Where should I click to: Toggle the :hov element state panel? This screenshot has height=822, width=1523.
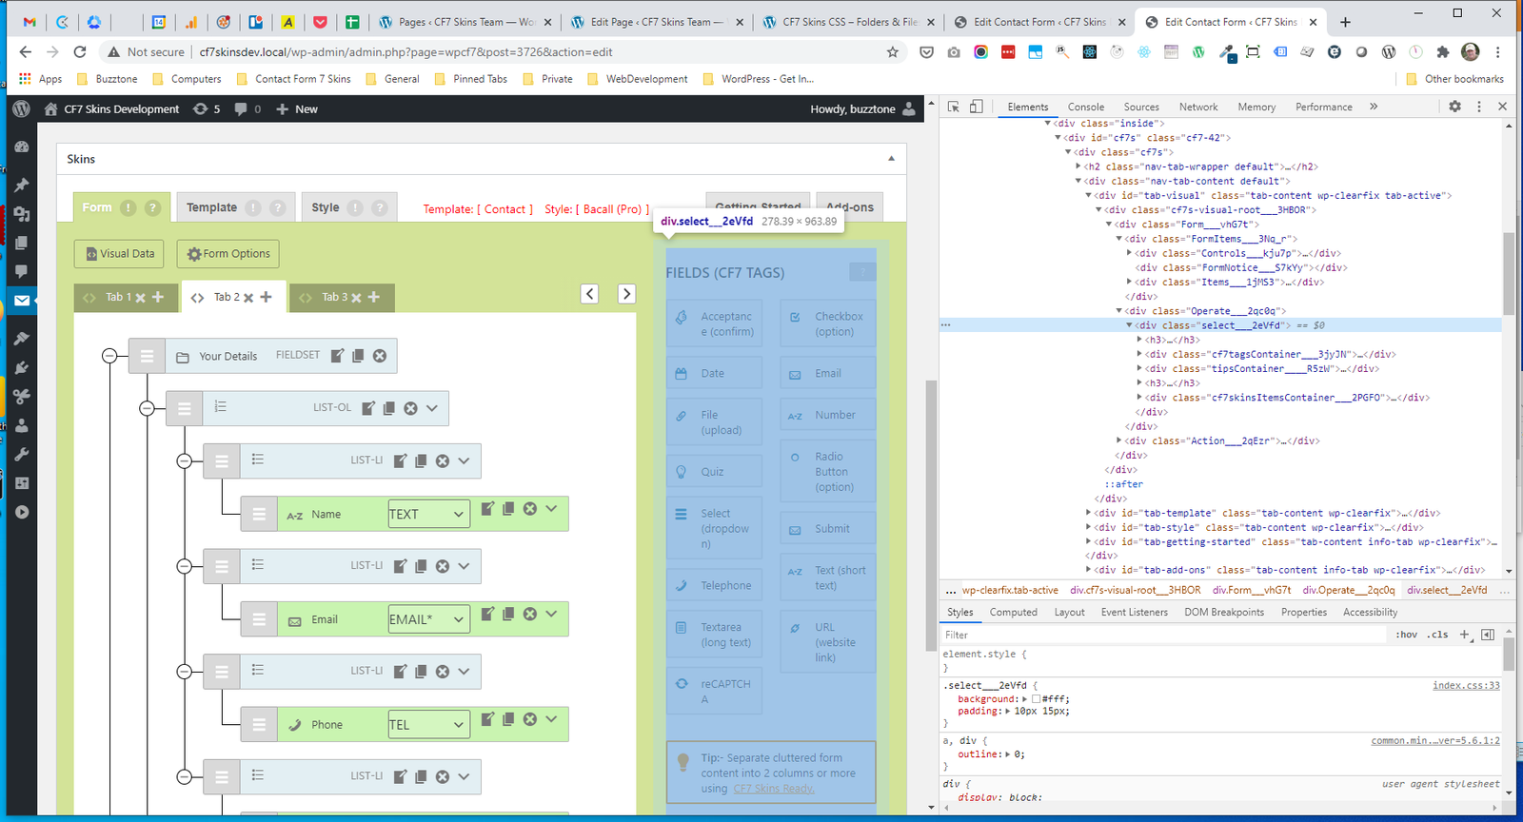pos(1406,635)
